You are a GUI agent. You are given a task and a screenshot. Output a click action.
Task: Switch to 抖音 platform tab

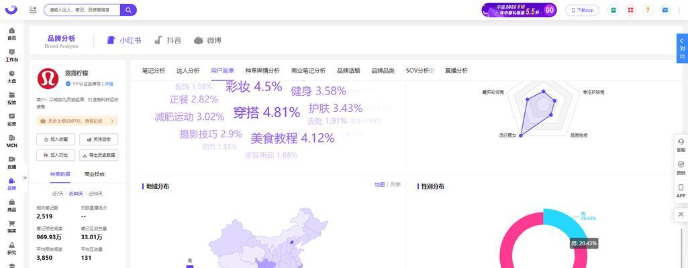[168, 40]
